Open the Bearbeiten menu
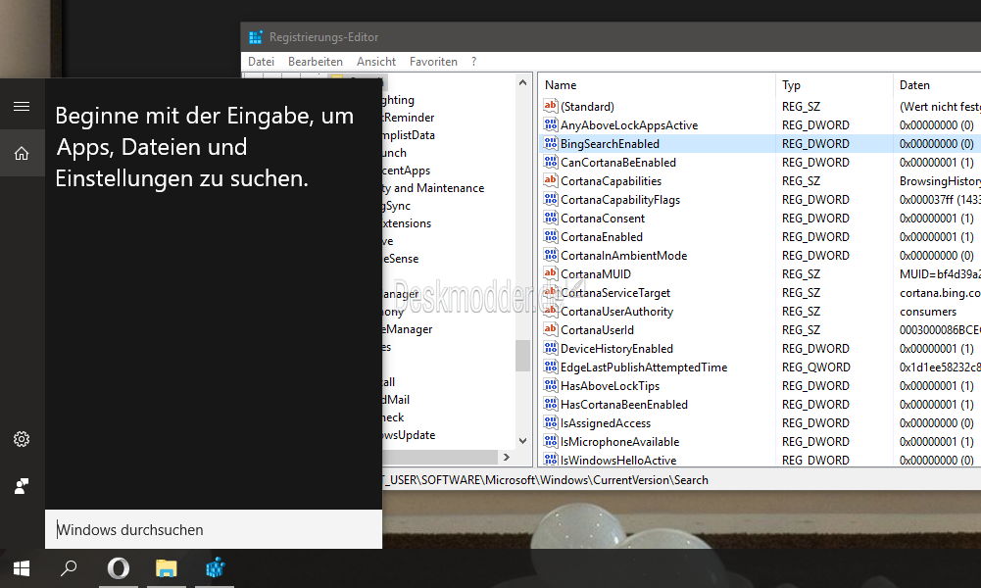The image size is (981, 588). click(x=316, y=62)
